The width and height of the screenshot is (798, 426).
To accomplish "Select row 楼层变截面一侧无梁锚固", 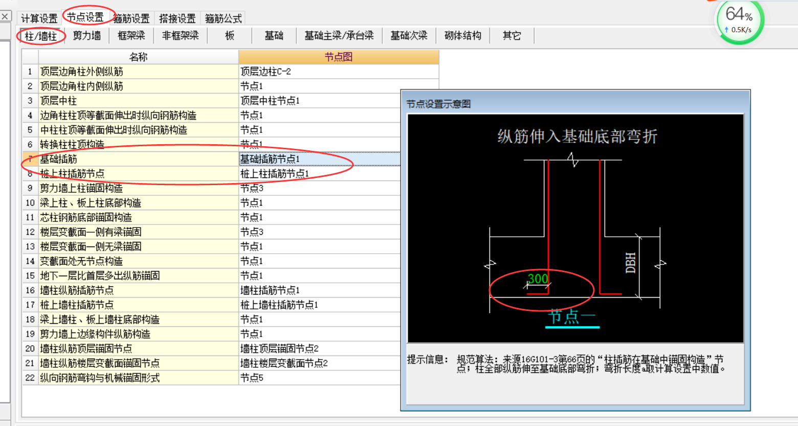I will (138, 246).
